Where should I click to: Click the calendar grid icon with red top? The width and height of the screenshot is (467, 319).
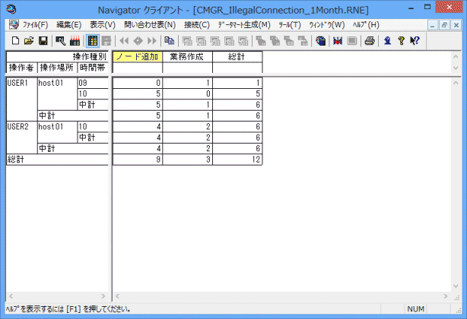[x=75, y=40]
